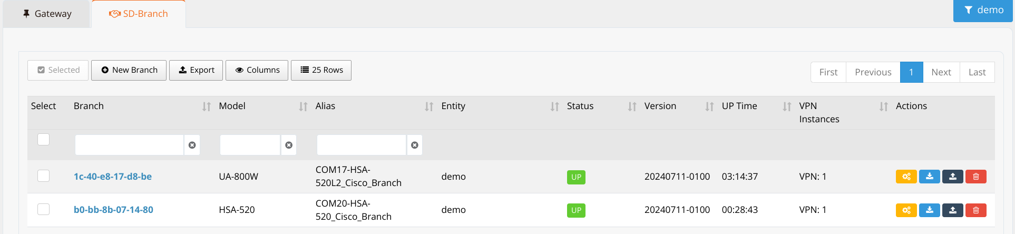
Task: Click UP status badge for UA-800W row
Action: [576, 177]
